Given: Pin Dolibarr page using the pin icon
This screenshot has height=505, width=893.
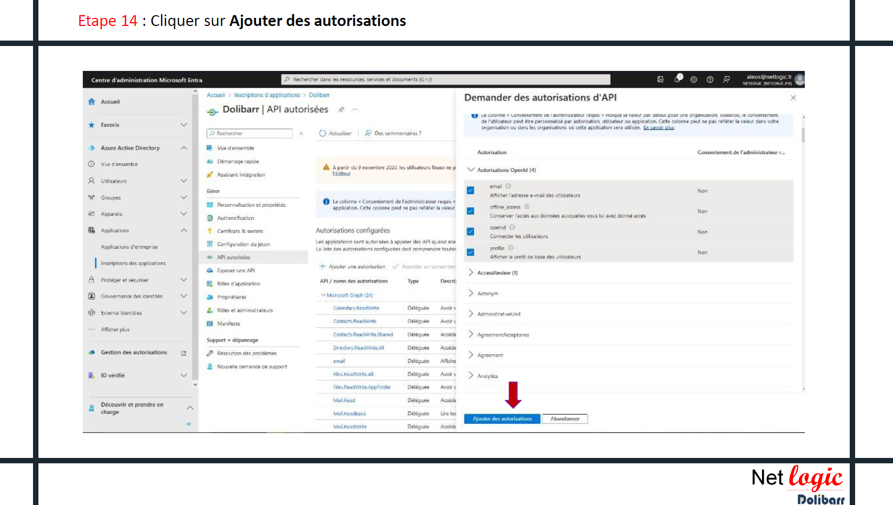Looking at the screenshot, I should pyautogui.click(x=341, y=109).
